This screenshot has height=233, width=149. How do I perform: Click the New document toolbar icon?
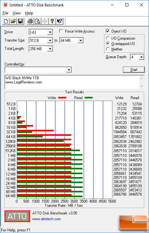point(6,21)
